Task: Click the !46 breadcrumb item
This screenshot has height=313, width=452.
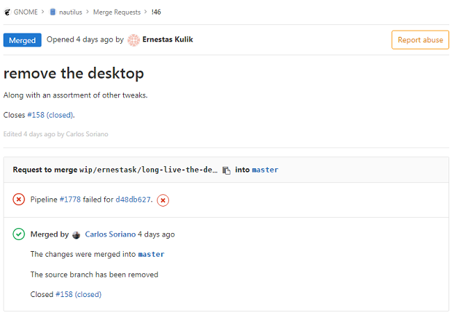Action: point(156,12)
